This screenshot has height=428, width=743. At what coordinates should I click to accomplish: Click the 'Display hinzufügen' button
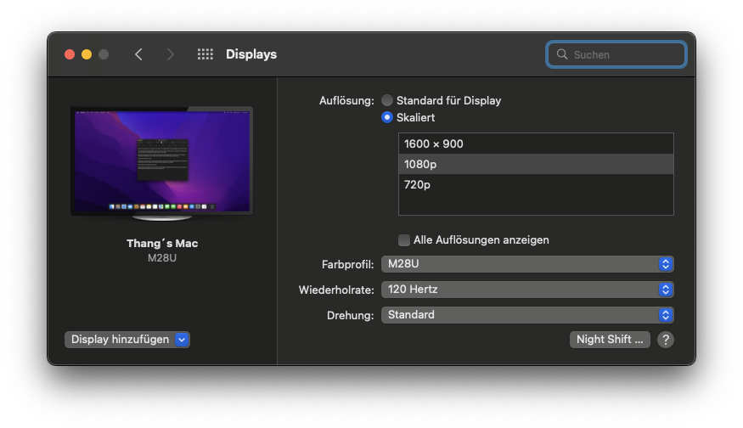[x=127, y=340]
